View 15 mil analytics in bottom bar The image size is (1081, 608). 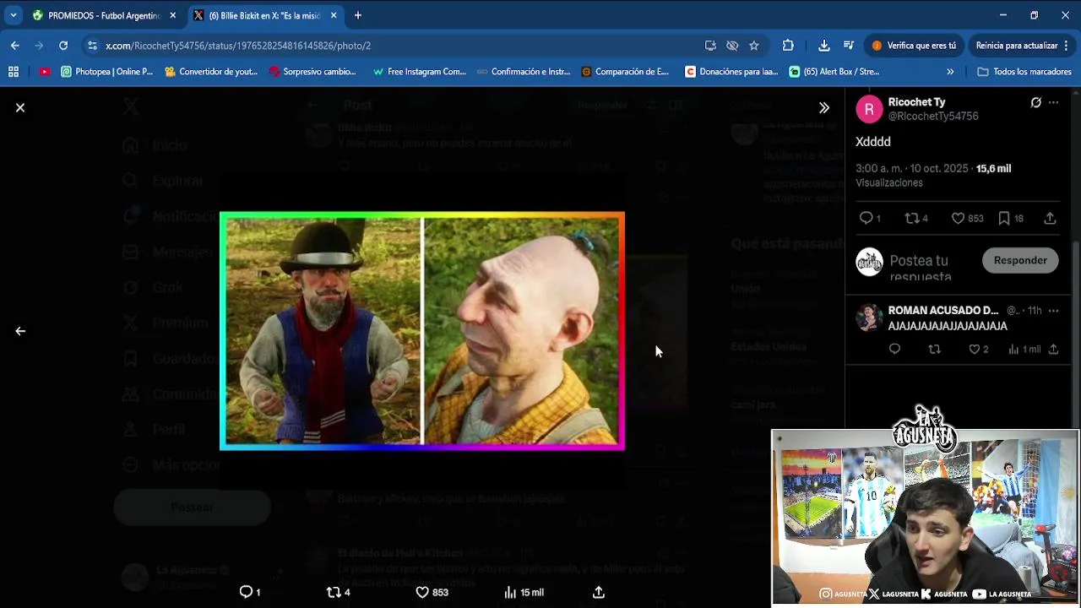pos(524,592)
